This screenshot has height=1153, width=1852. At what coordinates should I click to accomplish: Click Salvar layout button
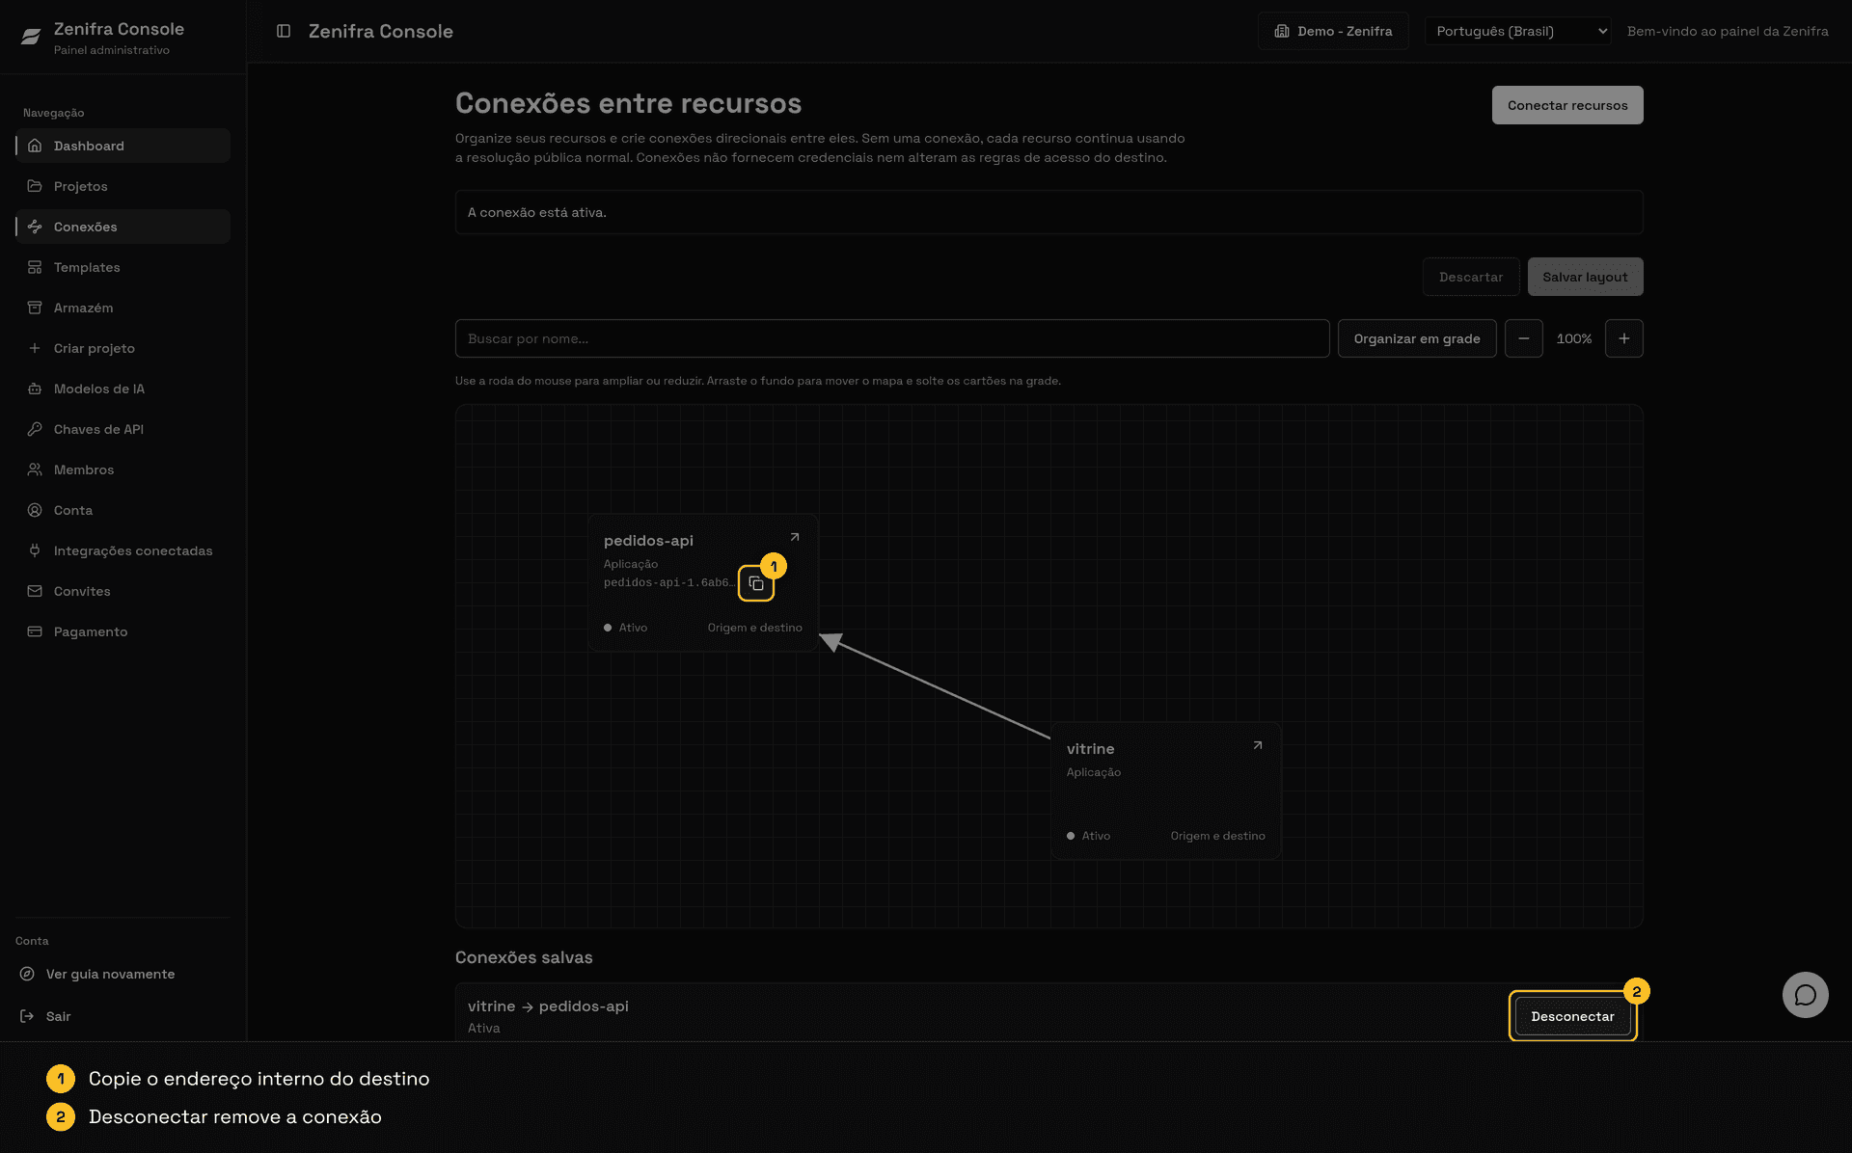click(x=1585, y=277)
